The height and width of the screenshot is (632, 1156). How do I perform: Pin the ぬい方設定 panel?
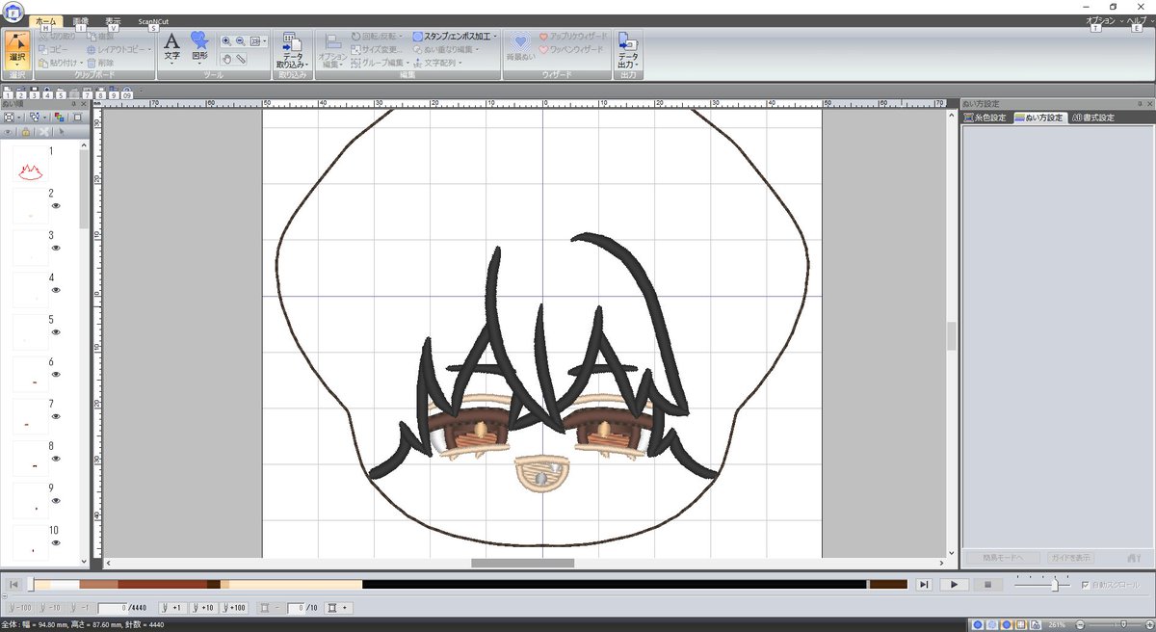[x=1139, y=103]
